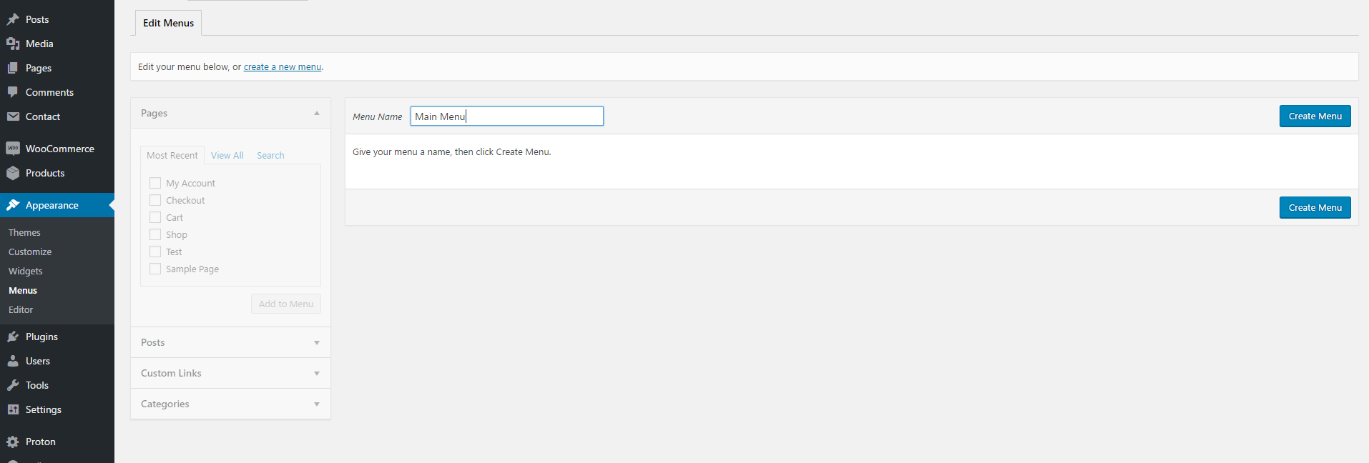Expand the Posts accordion section
Screen dimensions: 1369x463
tap(230, 342)
